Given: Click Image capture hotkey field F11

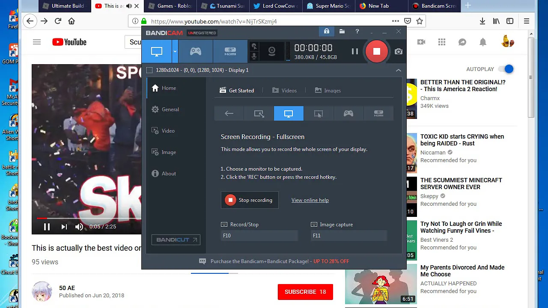Looking at the screenshot, I should tap(349, 236).
